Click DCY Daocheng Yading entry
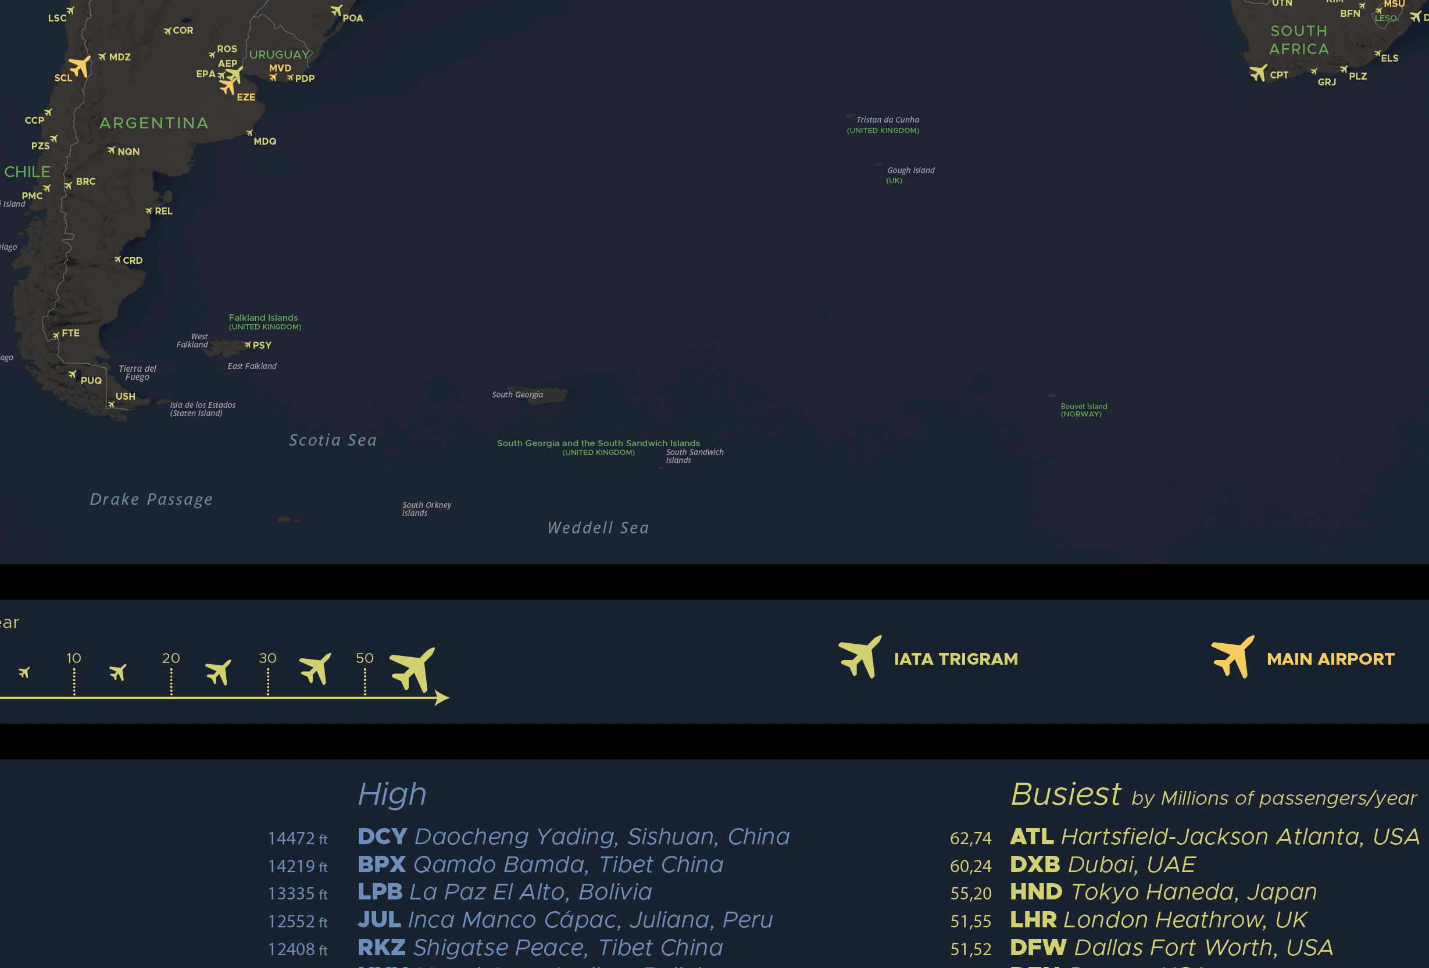Screen dimensions: 1429x968 click(573, 837)
